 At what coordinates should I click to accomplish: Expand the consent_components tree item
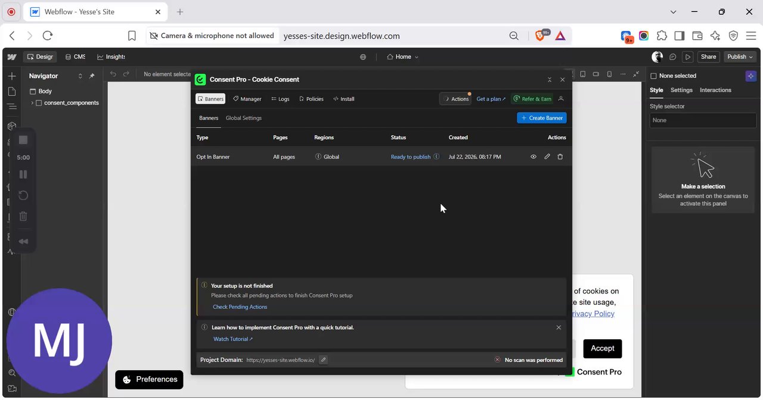(32, 103)
